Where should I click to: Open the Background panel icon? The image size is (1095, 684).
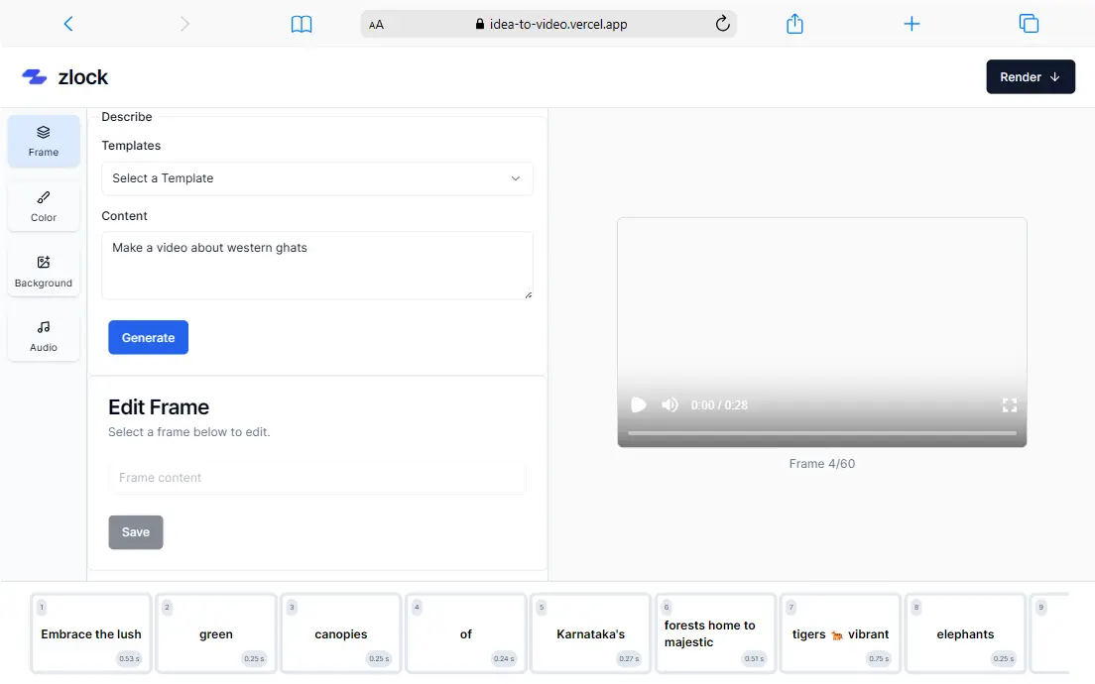coord(44,263)
